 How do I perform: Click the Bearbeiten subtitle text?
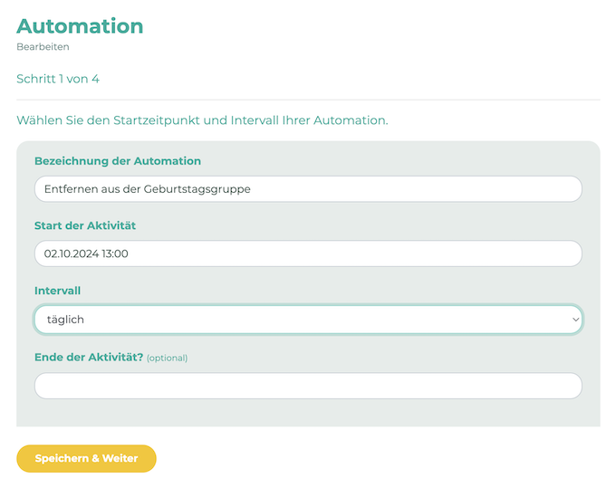43,47
